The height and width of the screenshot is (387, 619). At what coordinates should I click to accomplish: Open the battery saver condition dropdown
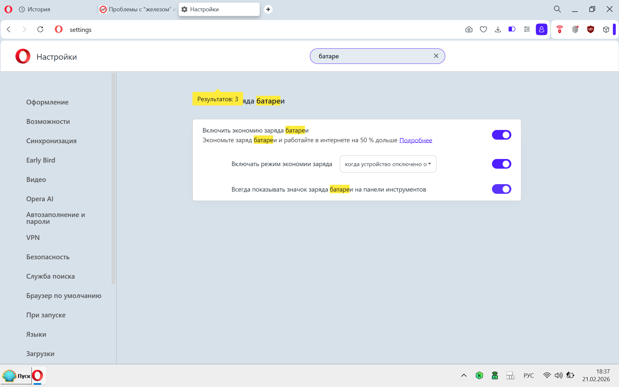(388, 164)
